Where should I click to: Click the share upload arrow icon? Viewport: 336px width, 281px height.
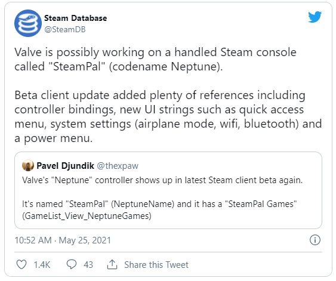point(112,264)
